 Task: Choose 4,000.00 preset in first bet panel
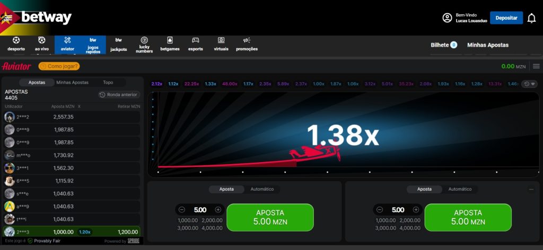pos(212,228)
